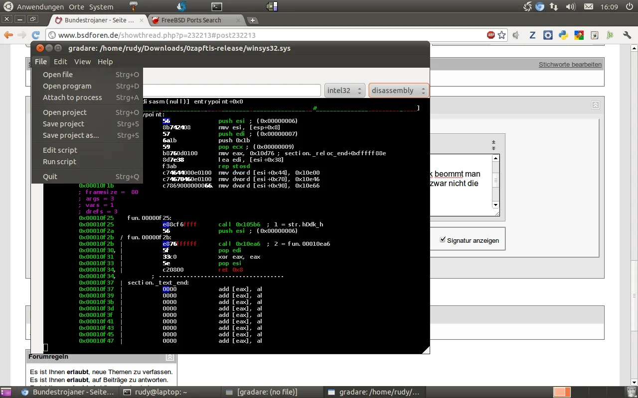Click the gradare command input field
Screen dimensions: 638x398
[231, 91]
